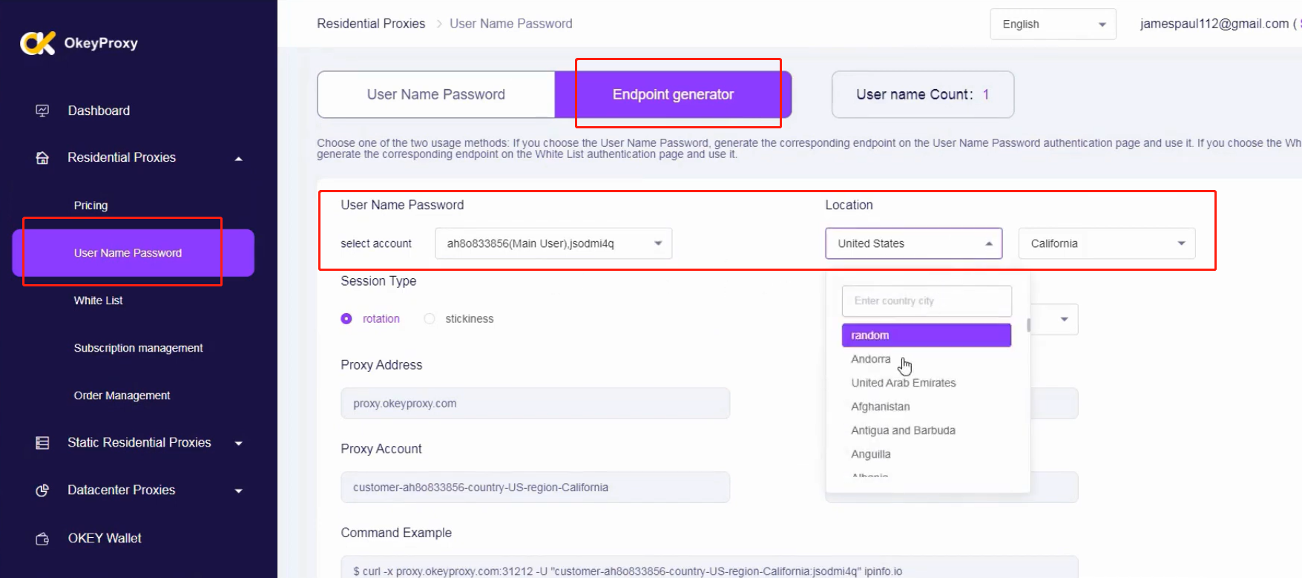Viewport: 1302px width, 578px height.
Task: Switch to the Endpoint generator tab
Action: [x=673, y=94]
